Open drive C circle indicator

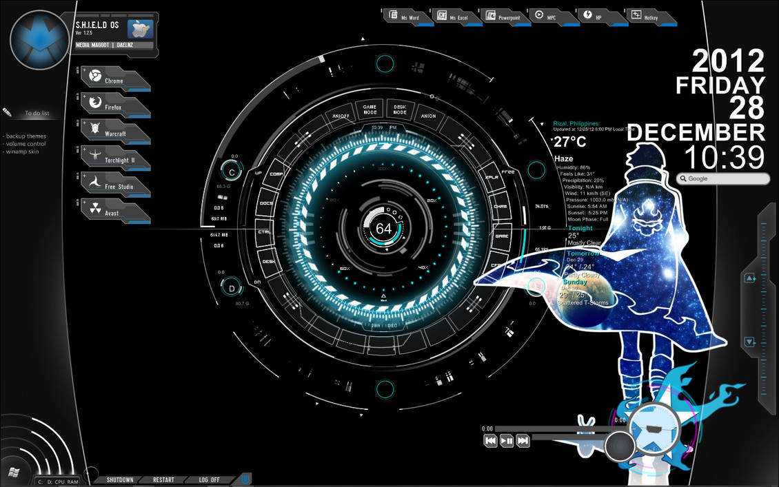[x=232, y=172]
